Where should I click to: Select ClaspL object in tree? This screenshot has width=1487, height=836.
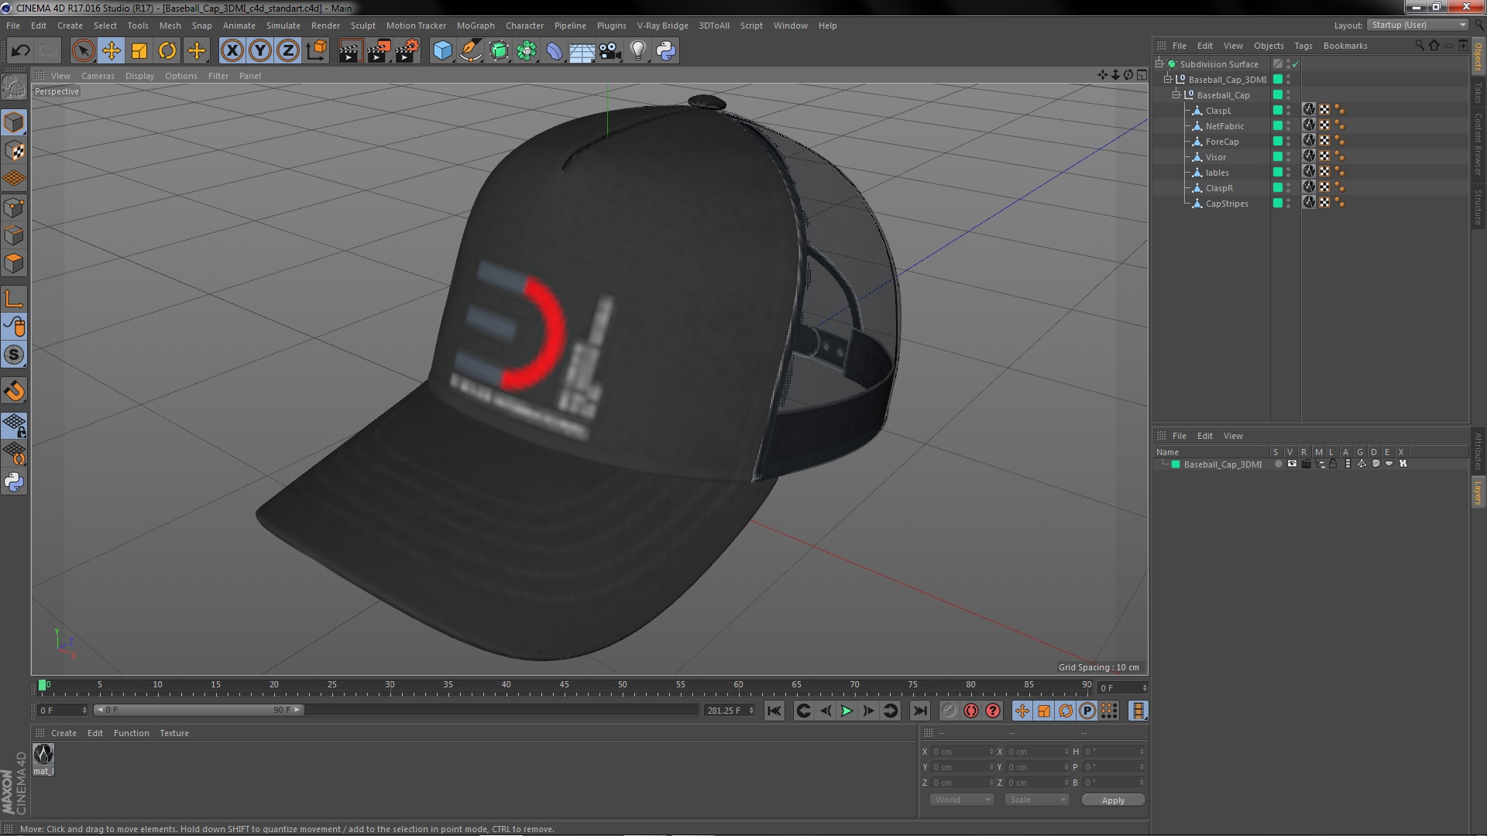[x=1218, y=111]
